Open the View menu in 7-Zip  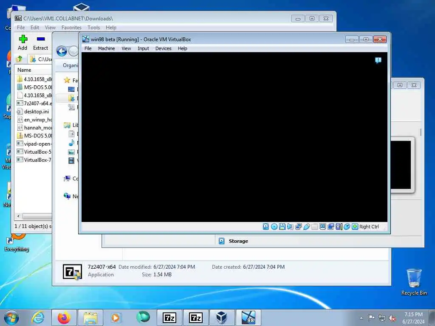click(50, 28)
